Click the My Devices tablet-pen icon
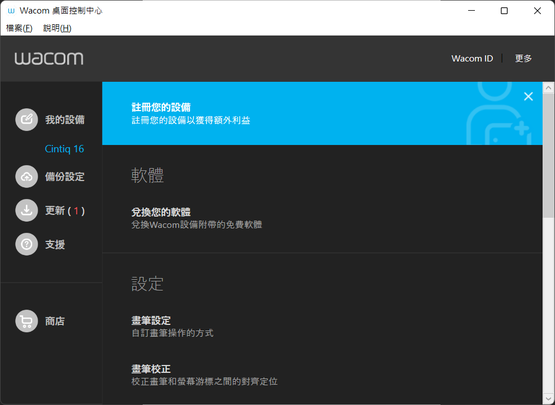This screenshot has height=405, width=555. [27, 120]
